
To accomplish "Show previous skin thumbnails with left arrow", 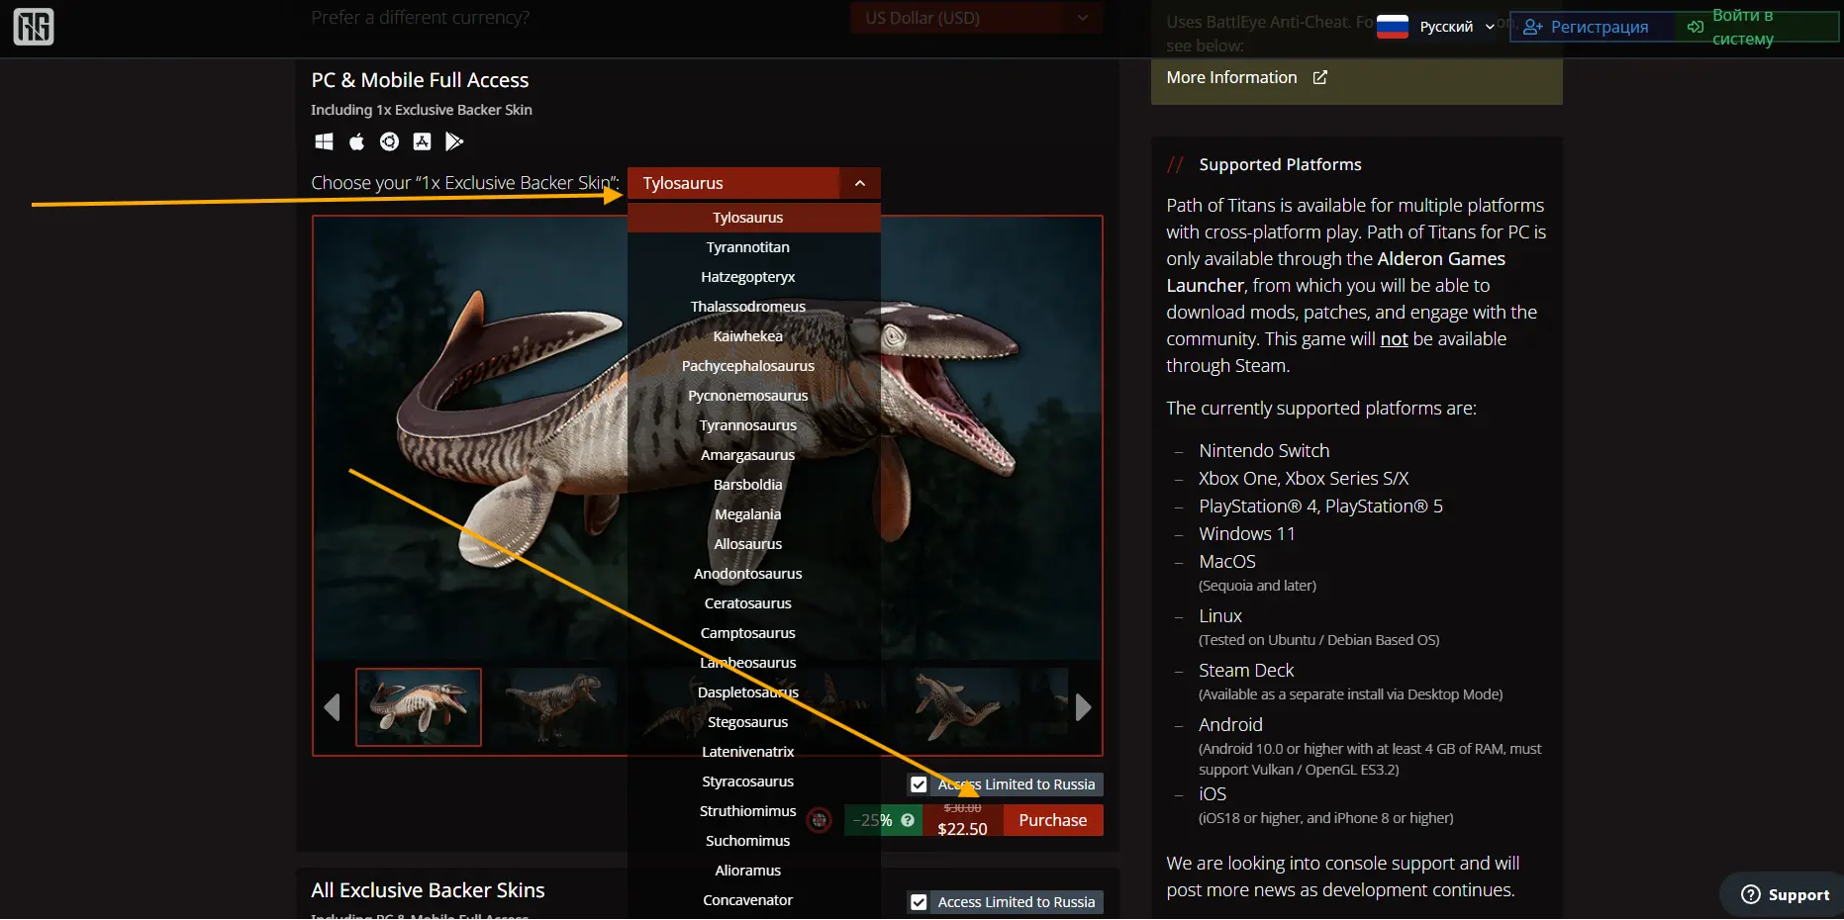I will [332, 707].
